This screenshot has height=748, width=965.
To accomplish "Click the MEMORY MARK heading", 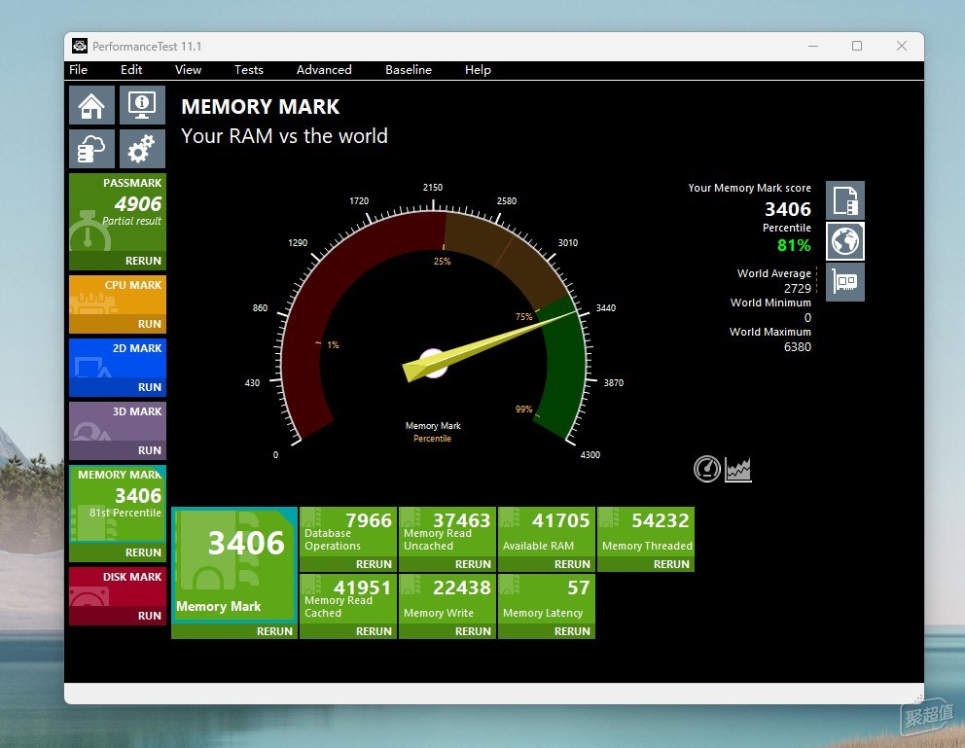I will tap(261, 107).
